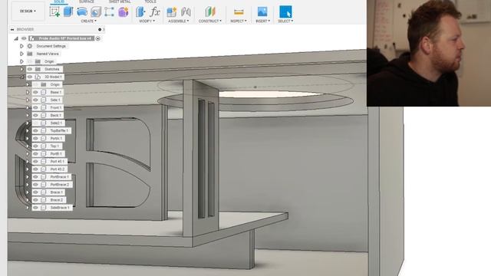Select the Joint tool in Assemble
Screen dimensions: 491x276
186,12
